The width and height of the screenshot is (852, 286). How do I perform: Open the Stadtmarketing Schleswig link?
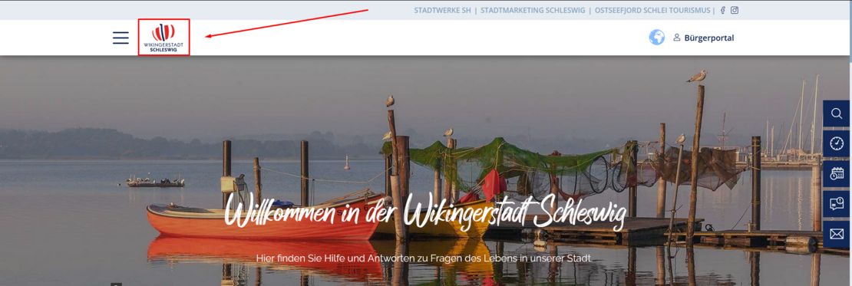click(x=533, y=10)
